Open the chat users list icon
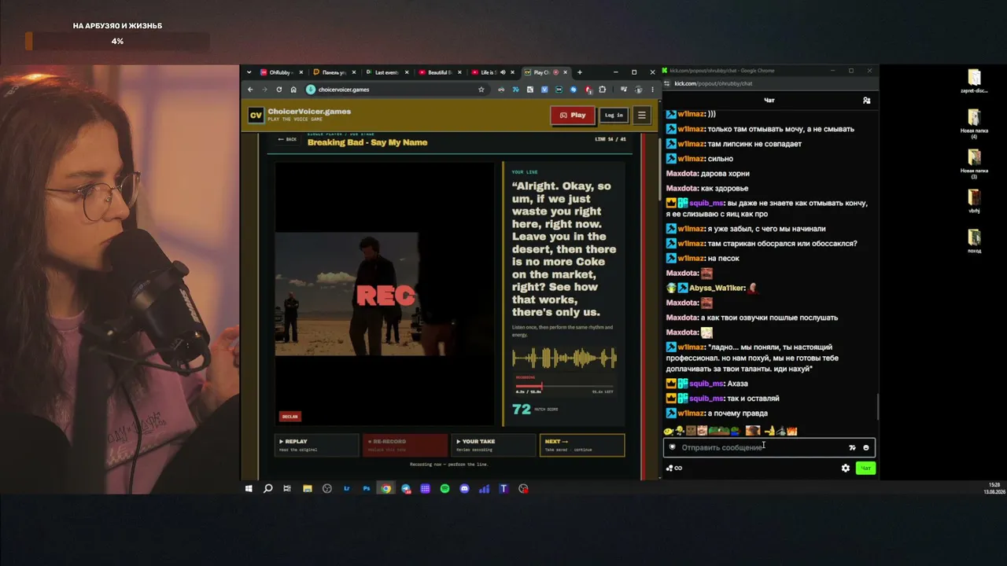The width and height of the screenshot is (1007, 566). (x=866, y=101)
